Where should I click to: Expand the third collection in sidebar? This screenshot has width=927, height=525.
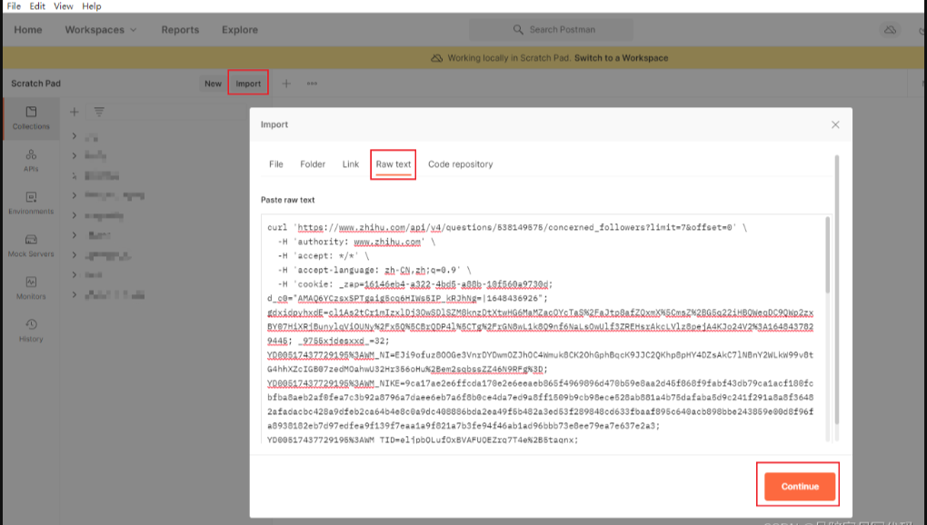click(74, 175)
